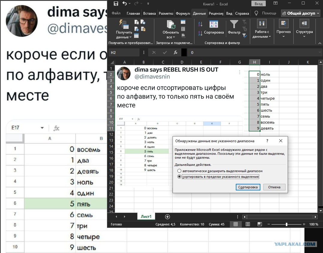Open the Сортировка custom sort ribbon icon
The image size is (323, 253).
pyautogui.click(x=214, y=27)
